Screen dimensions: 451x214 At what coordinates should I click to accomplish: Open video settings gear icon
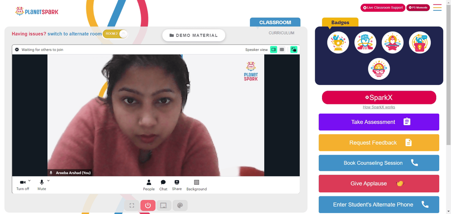click(17, 50)
